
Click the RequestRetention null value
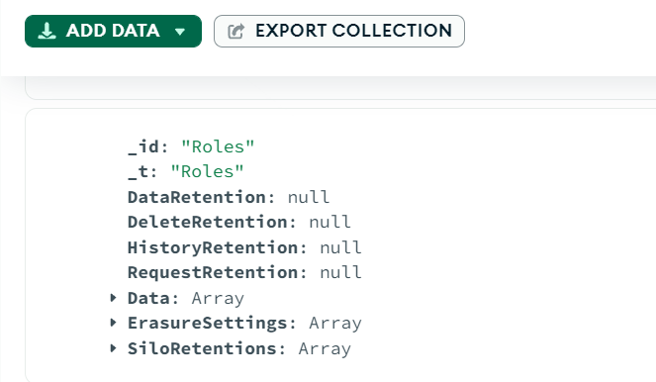pyautogui.click(x=340, y=272)
